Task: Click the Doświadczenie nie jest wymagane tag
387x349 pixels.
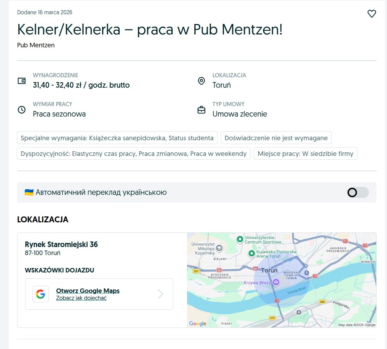Action: pyautogui.click(x=276, y=138)
